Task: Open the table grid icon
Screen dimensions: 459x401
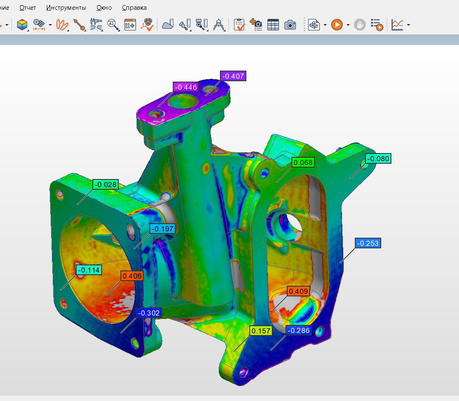Action: [273, 25]
